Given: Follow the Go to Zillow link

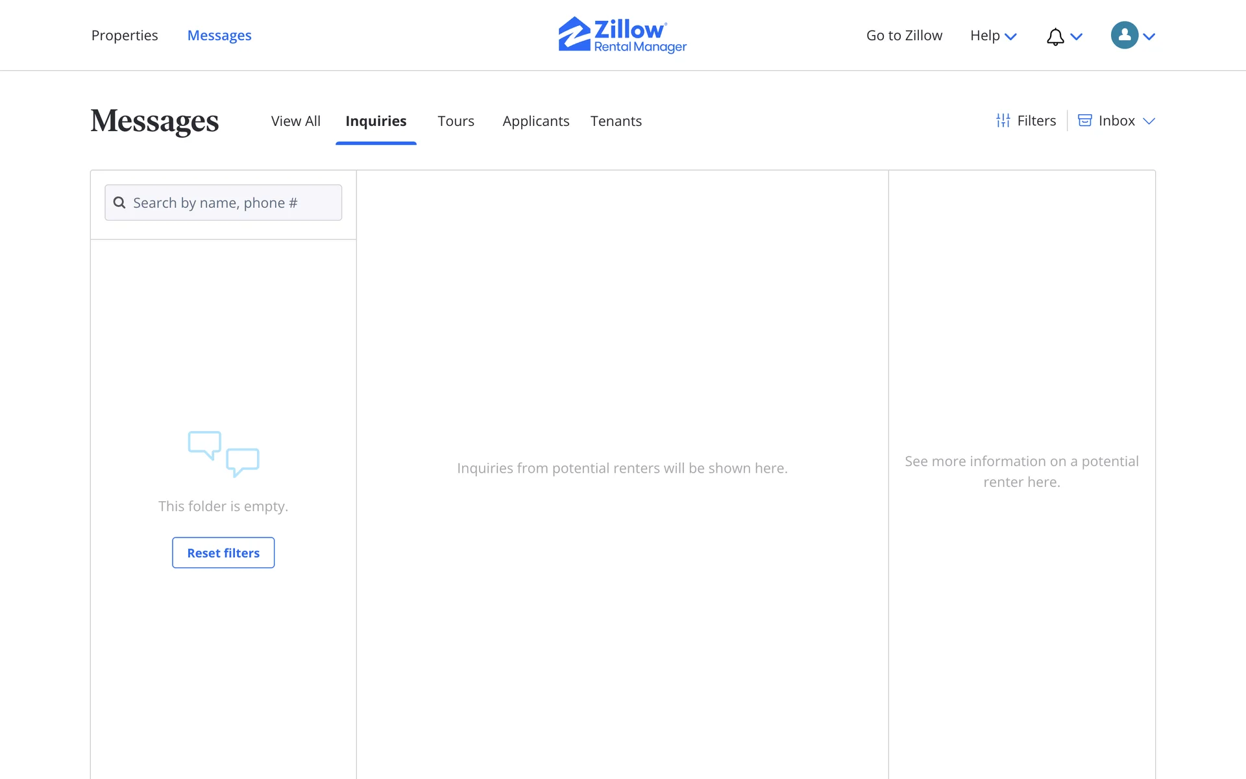Looking at the screenshot, I should tap(904, 36).
